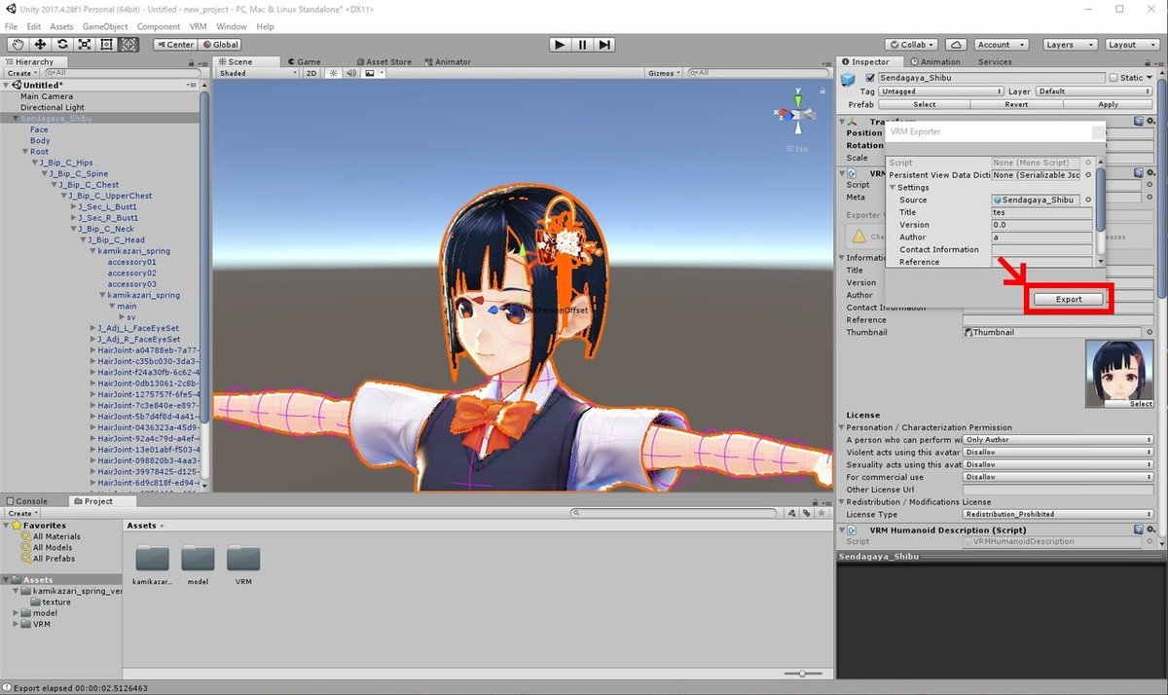Click the Pause button in the toolbar
This screenshot has width=1168, height=695.
click(582, 44)
